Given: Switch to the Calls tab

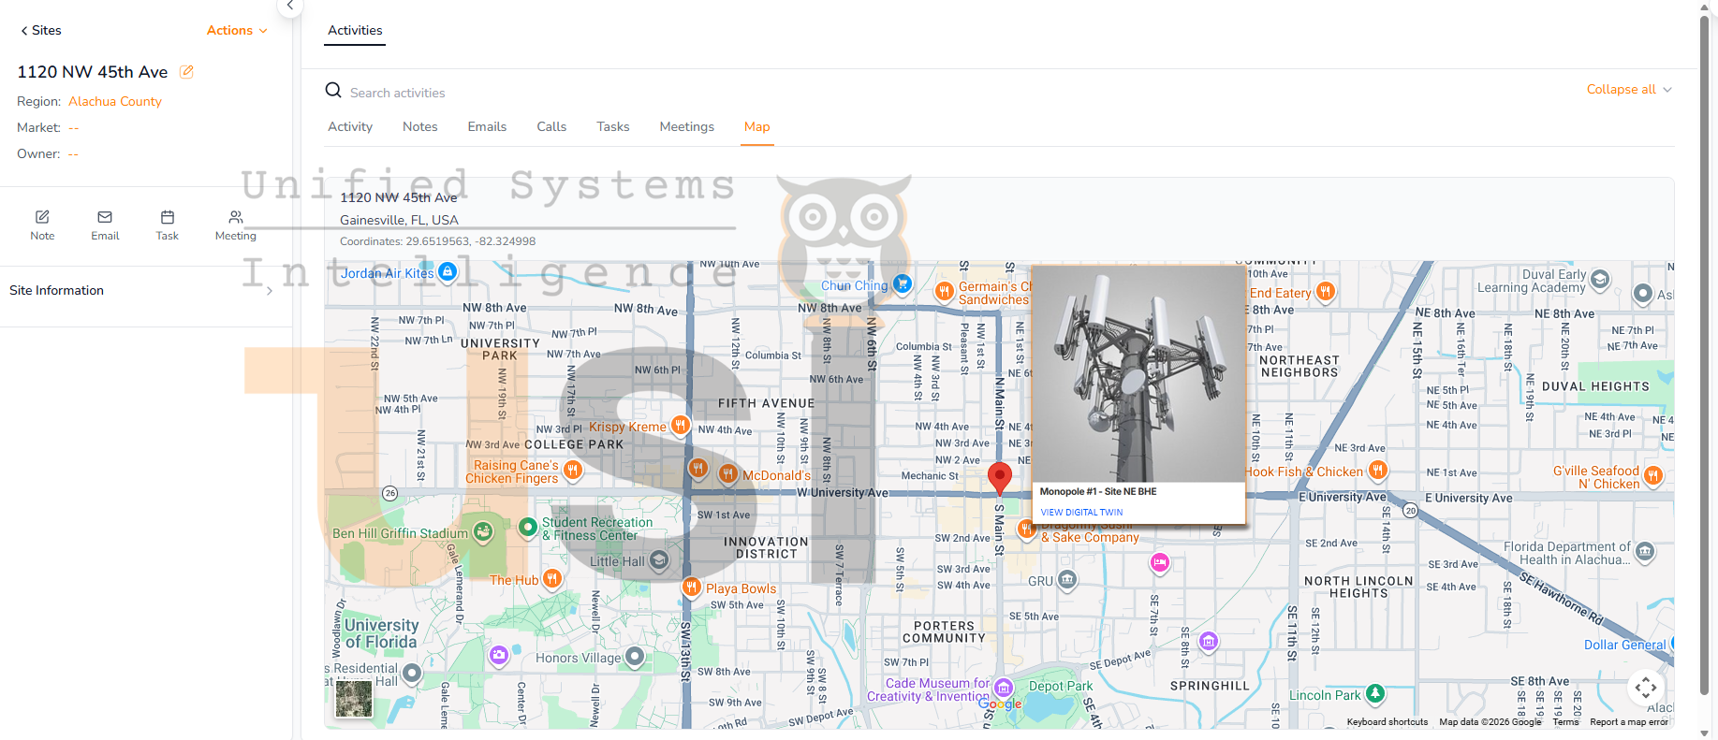Looking at the screenshot, I should point(551,127).
